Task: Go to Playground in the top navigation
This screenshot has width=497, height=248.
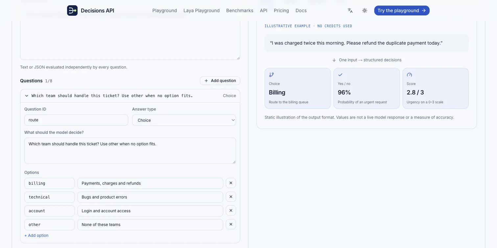Action: pyautogui.click(x=165, y=10)
